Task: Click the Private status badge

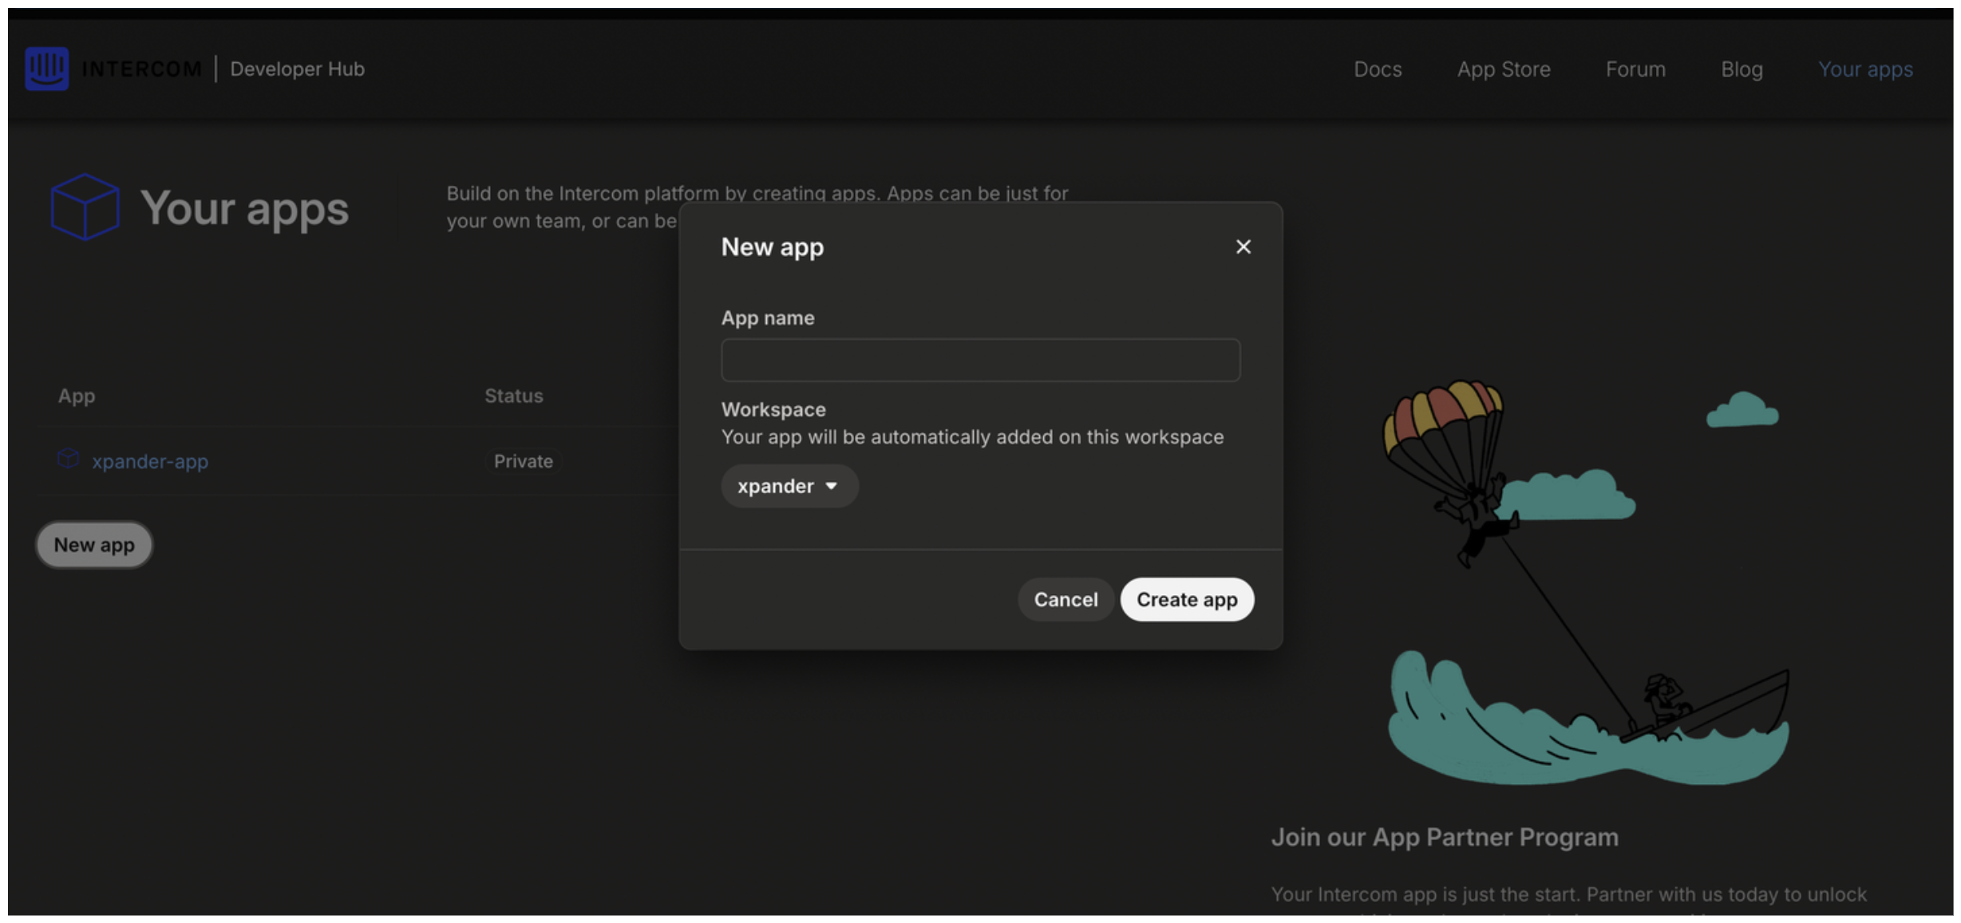Action: point(523,461)
